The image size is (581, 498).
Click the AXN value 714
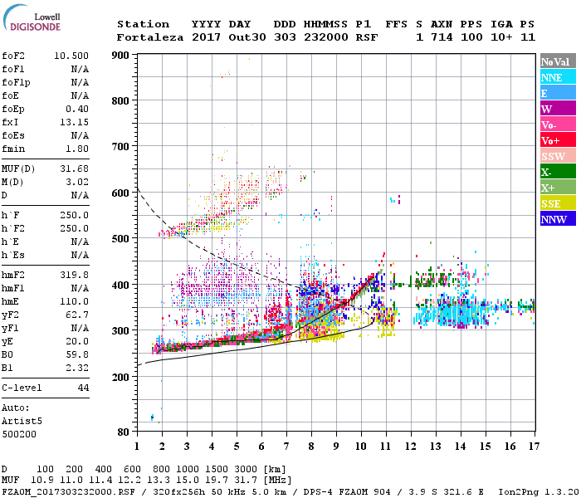(x=442, y=37)
